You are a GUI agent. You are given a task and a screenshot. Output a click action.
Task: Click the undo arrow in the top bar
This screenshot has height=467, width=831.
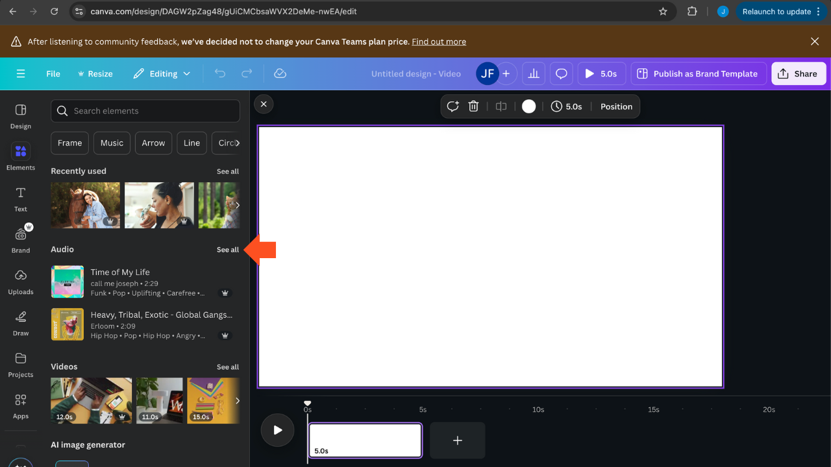tap(219, 73)
